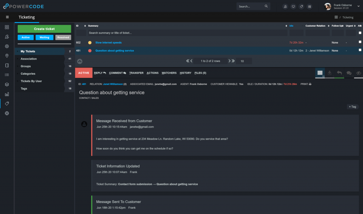Expand the Summary column sort arrows
The image size is (363, 214).
point(286,26)
